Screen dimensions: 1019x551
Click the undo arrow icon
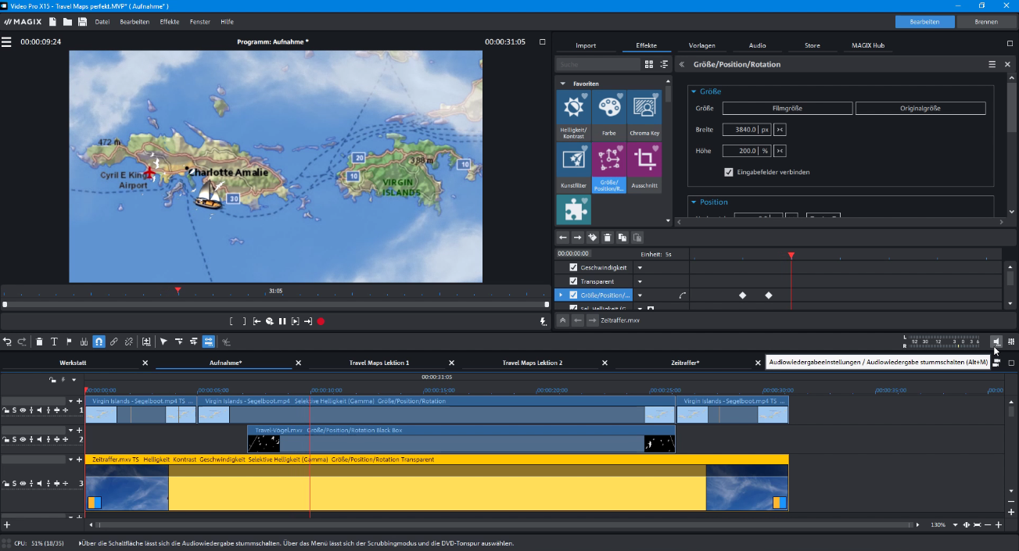pos(7,342)
